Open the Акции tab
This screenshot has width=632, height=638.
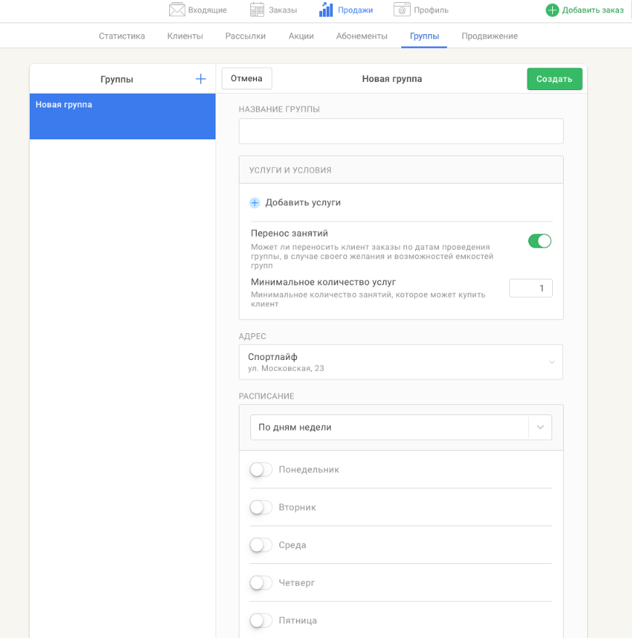coord(301,36)
